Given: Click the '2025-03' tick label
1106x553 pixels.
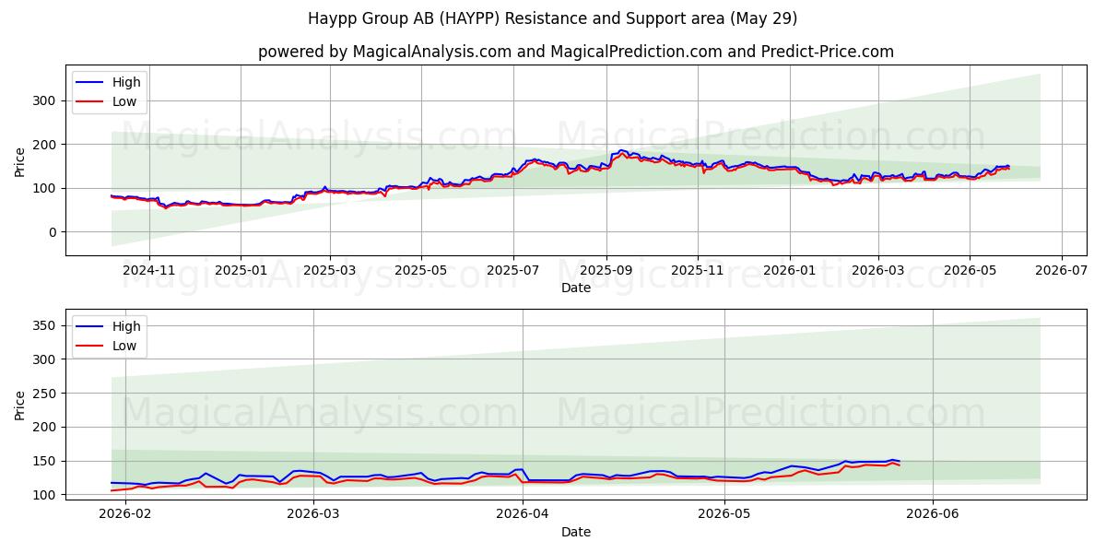Looking at the screenshot, I should pyautogui.click(x=330, y=271).
